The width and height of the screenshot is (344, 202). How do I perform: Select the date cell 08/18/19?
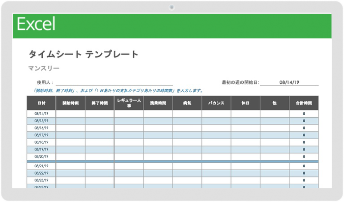coord(41,142)
